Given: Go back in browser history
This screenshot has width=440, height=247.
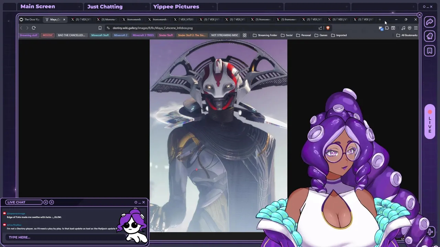Looking at the screenshot, I should [21, 28].
